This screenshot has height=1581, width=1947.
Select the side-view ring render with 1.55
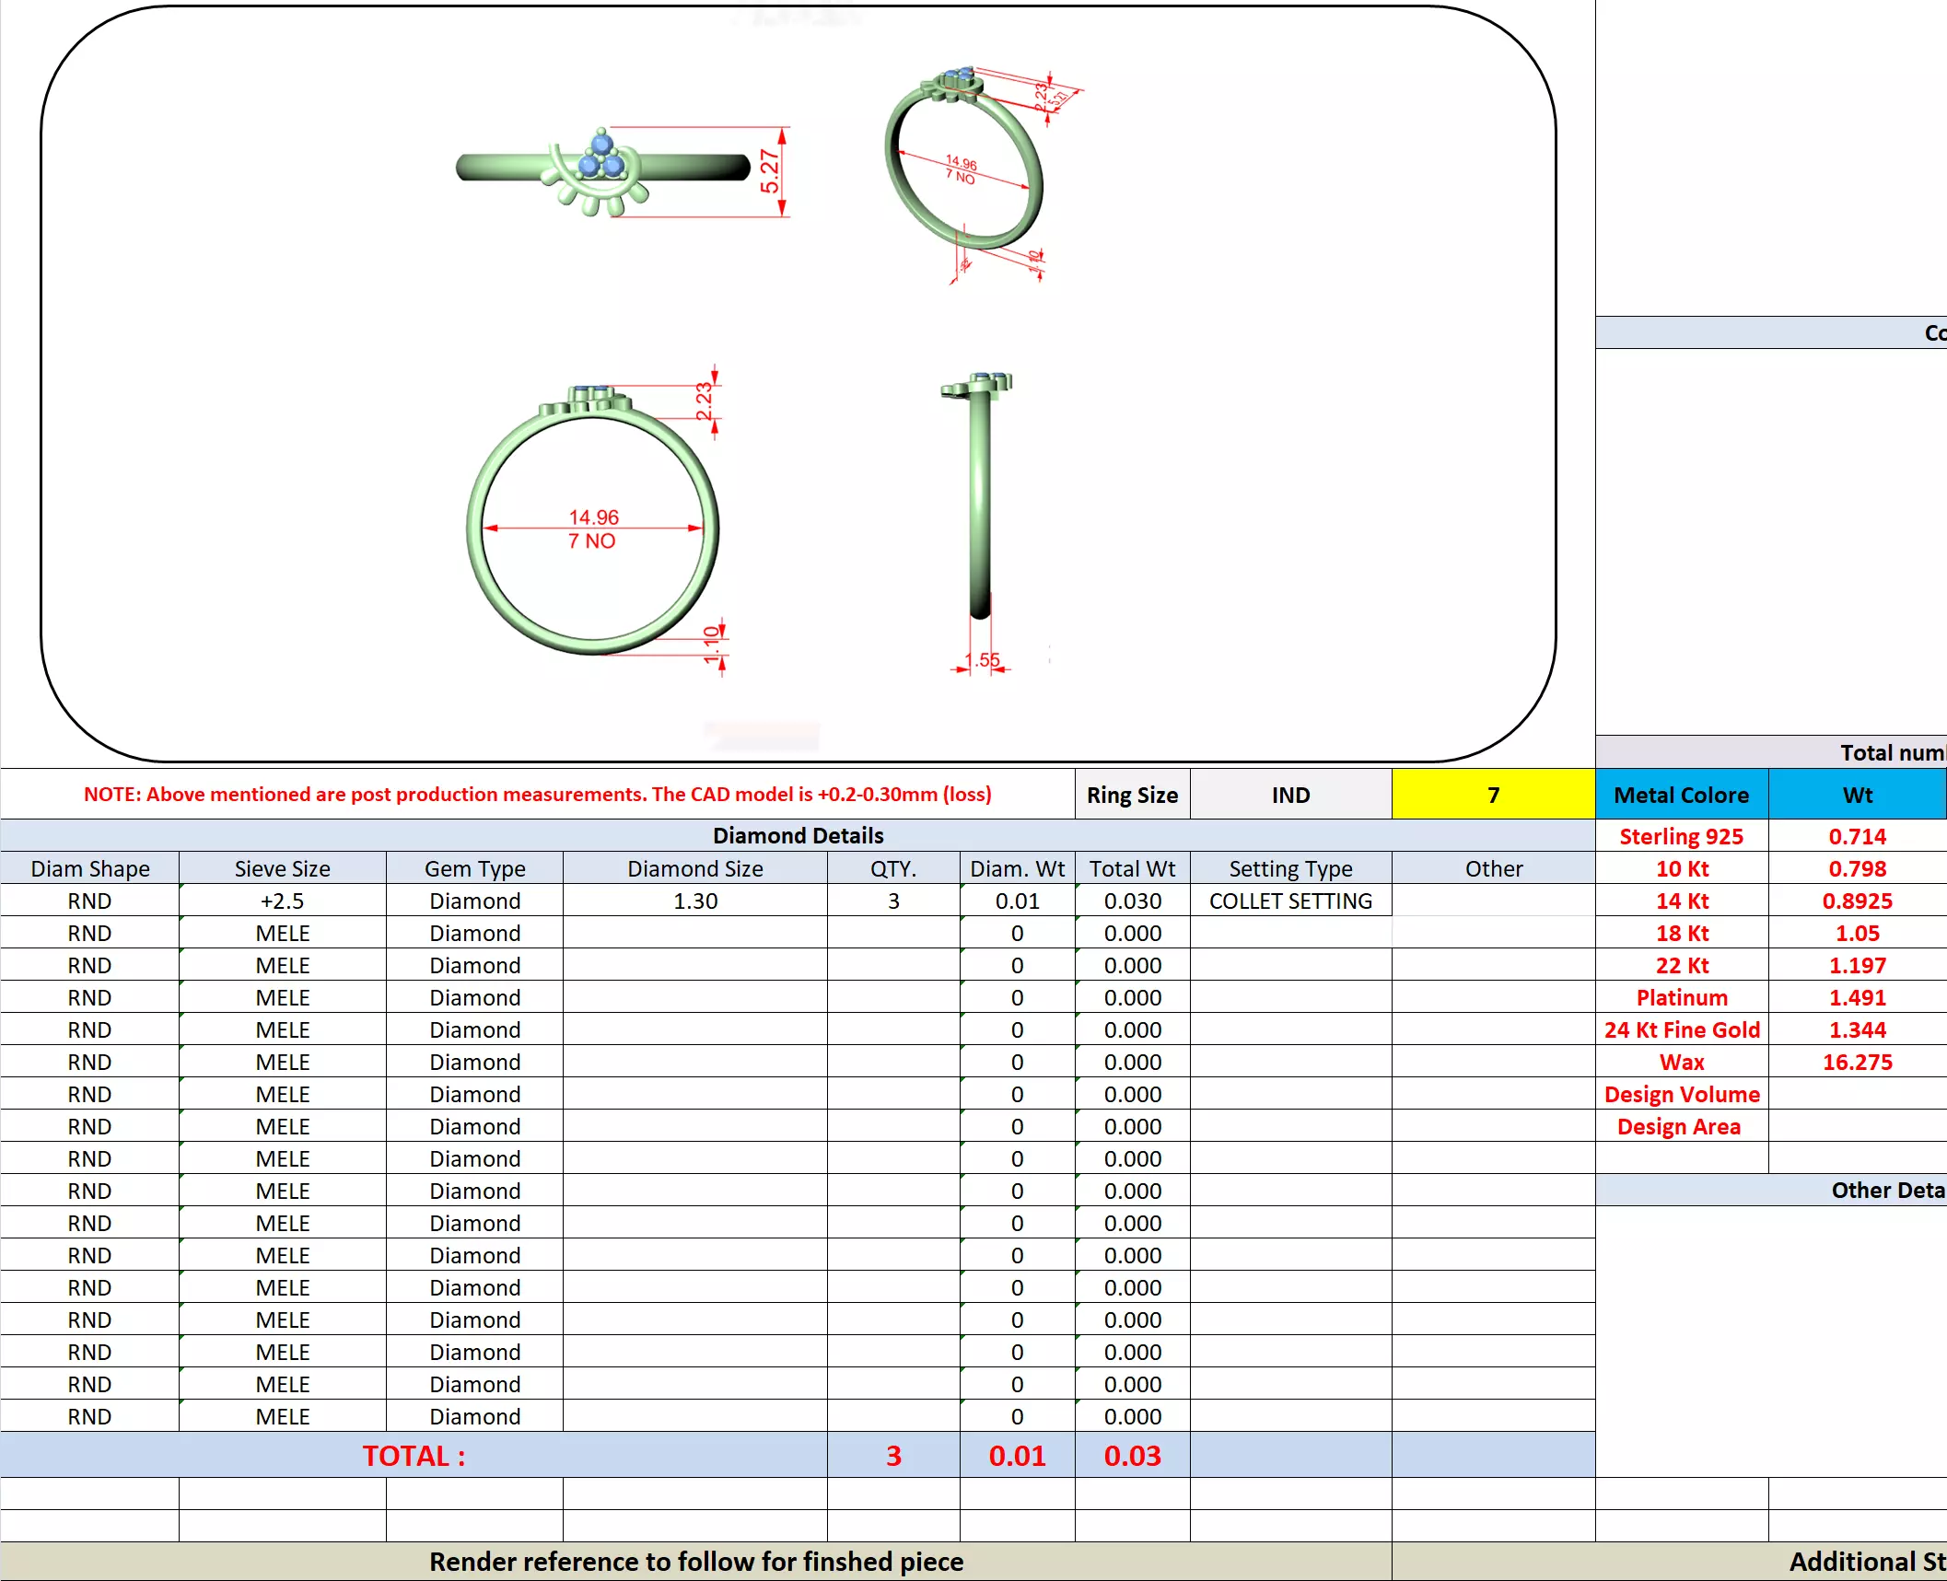980,497
